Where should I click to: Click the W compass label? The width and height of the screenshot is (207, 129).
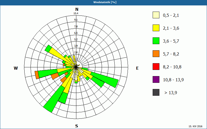pos(16,68)
